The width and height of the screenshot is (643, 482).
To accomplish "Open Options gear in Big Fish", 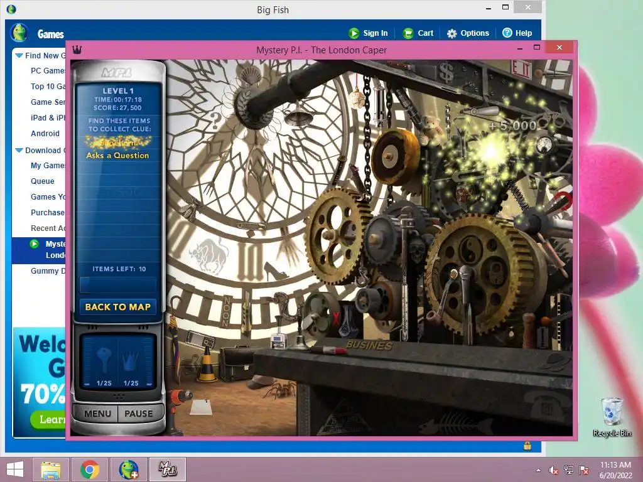I will click(468, 33).
